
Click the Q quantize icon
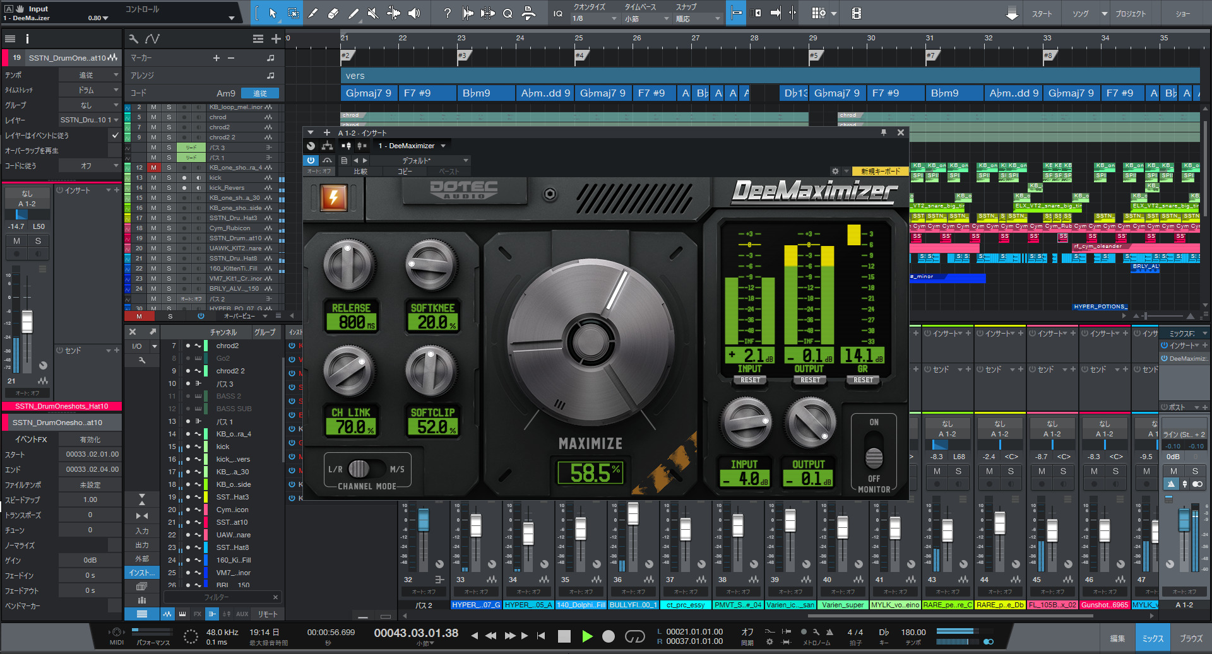point(508,13)
